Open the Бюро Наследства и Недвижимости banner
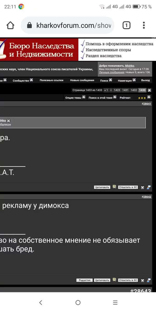The width and height of the screenshot is (156, 313). click(78, 50)
